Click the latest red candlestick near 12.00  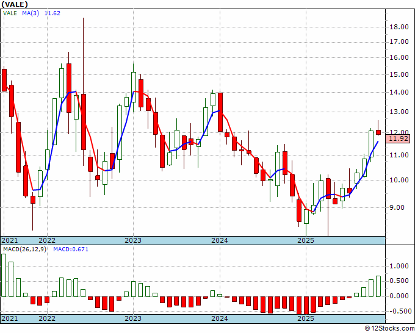pos(378,132)
